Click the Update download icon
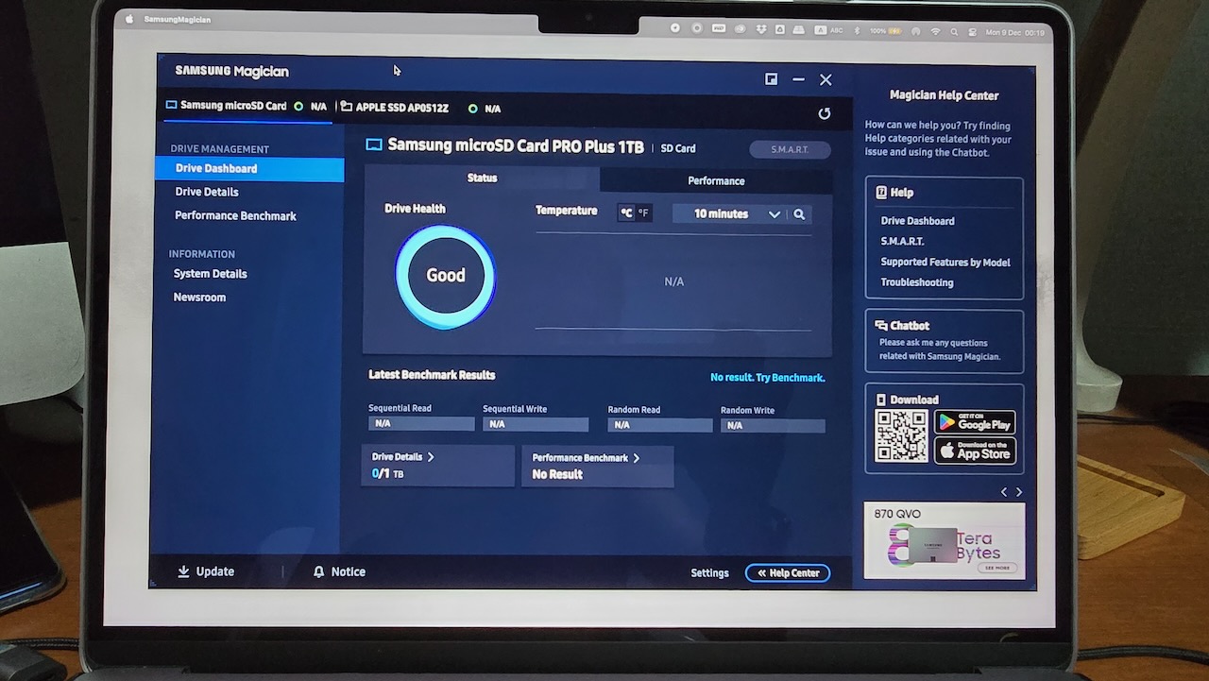This screenshot has height=681, width=1209. [183, 571]
